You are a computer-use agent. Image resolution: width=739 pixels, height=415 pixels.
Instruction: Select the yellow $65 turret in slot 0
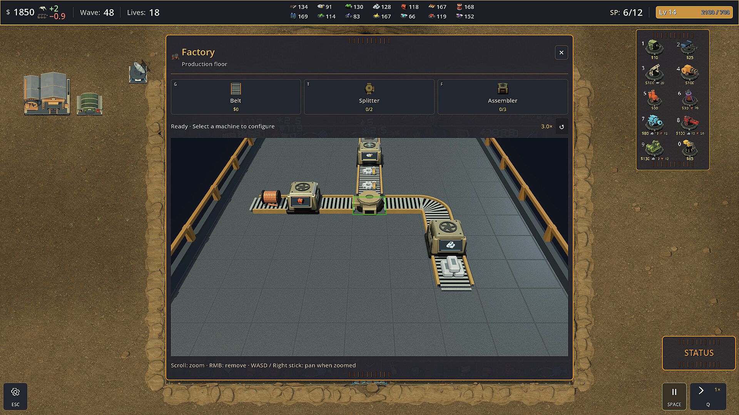[x=689, y=150]
